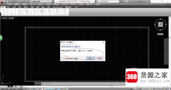This screenshot has width=171, height=90.
Task: Open the Autodesk Exchange X icon
Action: [139, 1]
